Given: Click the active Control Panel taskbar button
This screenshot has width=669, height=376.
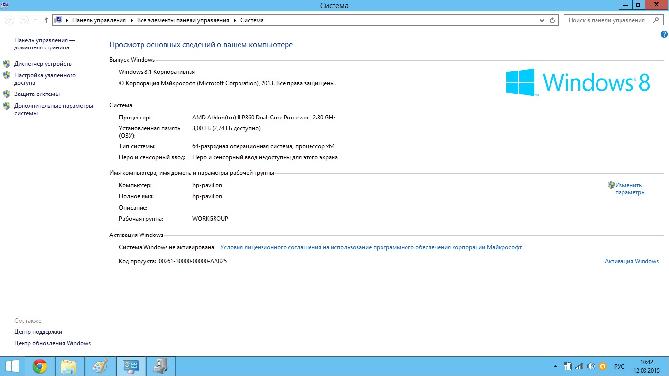Looking at the screenshot, I should [130, 366].
